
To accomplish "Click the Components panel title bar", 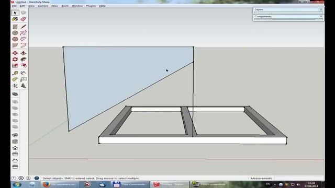I will pos(288,16).
